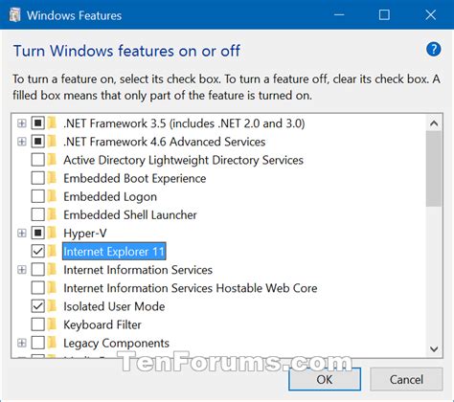Enable the Embedded Logon checkbox
The width and height of the screenshot is (454, 402).
pos(37,196)
